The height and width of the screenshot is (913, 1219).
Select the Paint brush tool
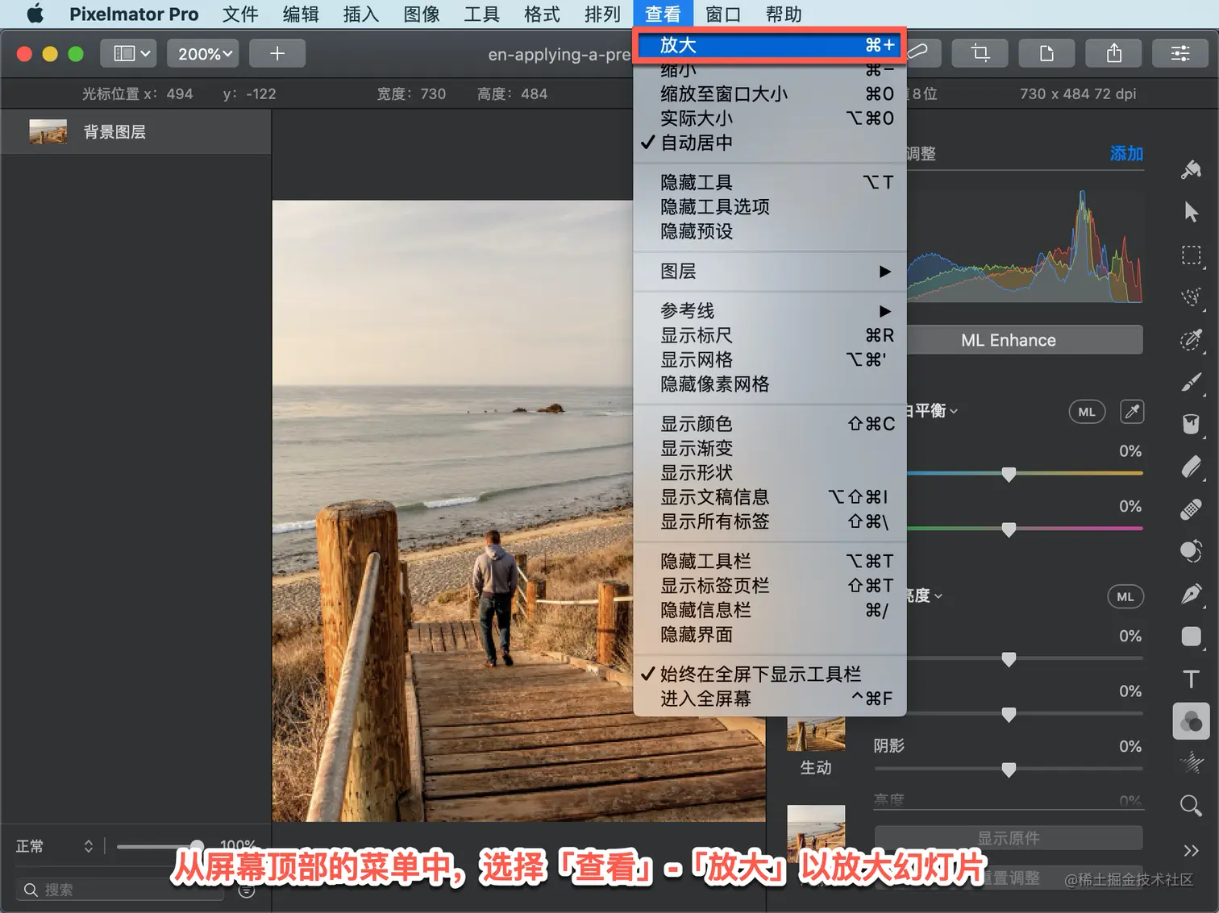point(1191,383)
